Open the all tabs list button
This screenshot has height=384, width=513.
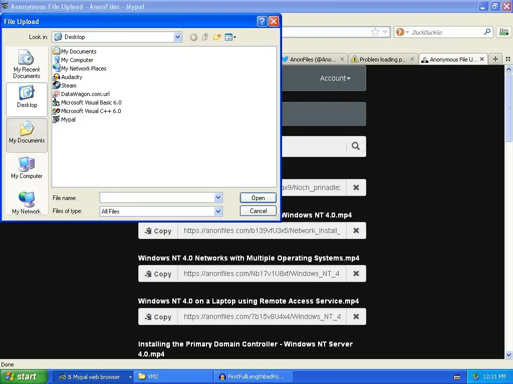click(x=508, y=59)
